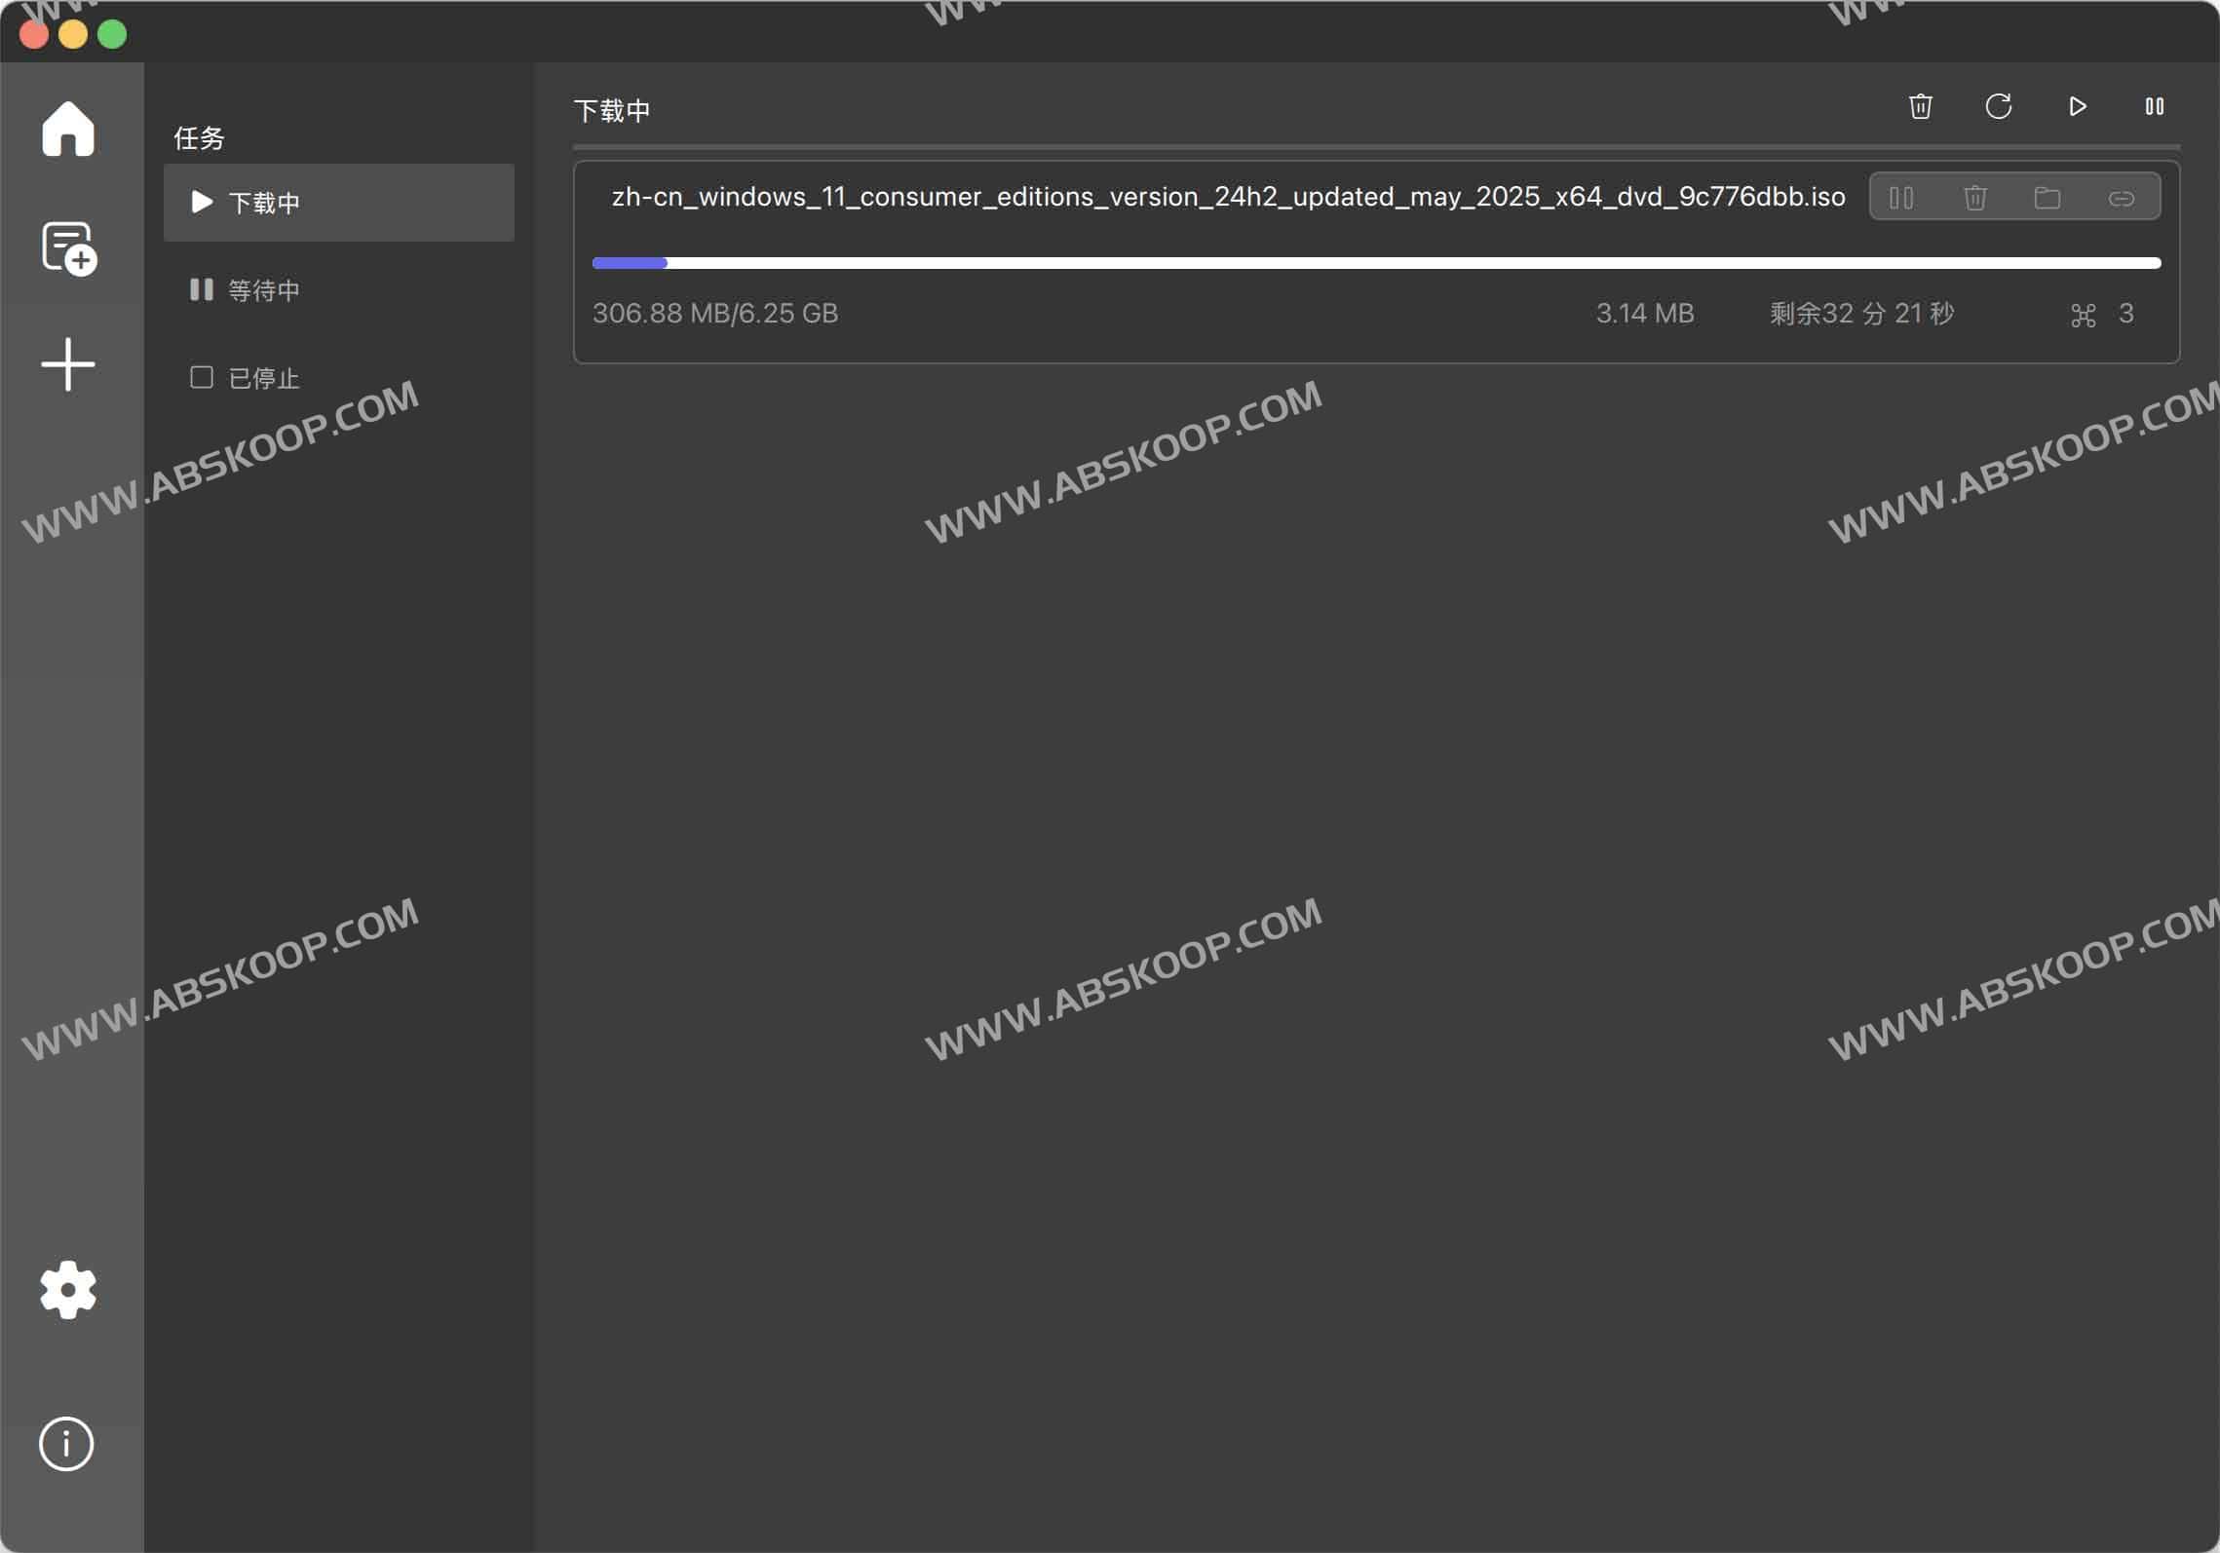This screenshot has height=1553, width=2220.
Task: Open the home icon in sidebar
Action: [68, 129]
